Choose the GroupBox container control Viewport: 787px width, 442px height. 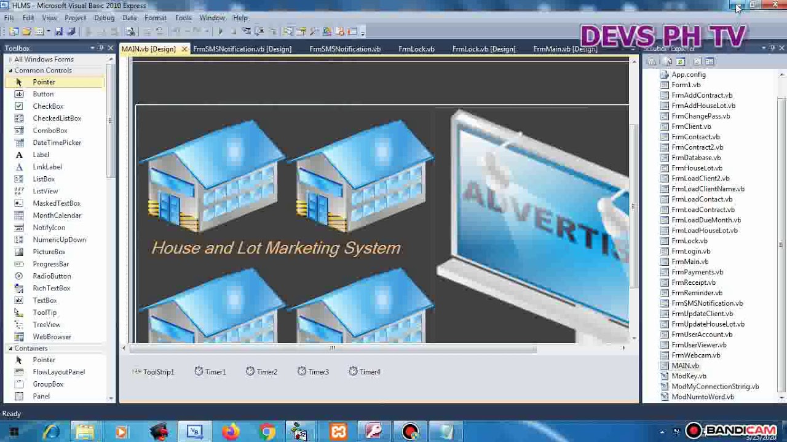click(x=48, y=384)
